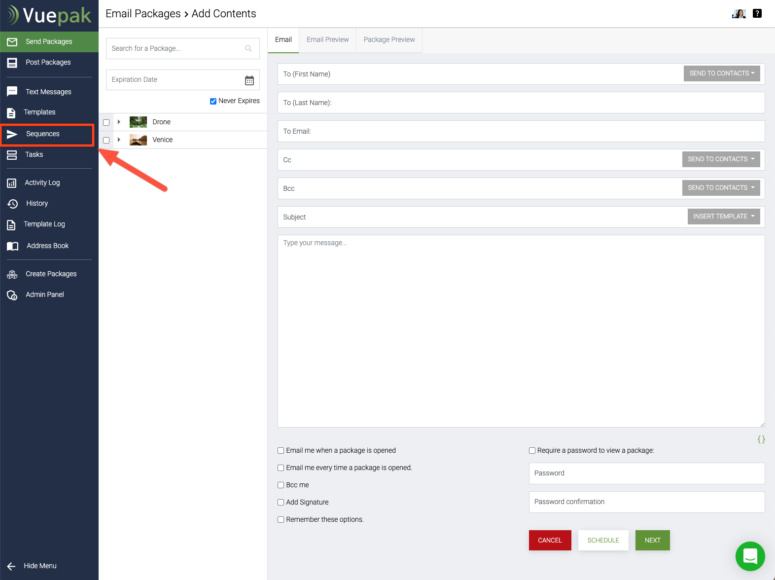Open the help question mark icon
The width and height of the screenshot is (775, 580).
click(757, 14)
